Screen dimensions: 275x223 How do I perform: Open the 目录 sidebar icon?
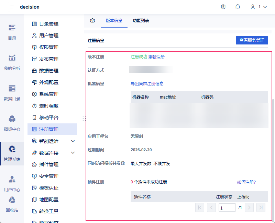pos(12,28)
